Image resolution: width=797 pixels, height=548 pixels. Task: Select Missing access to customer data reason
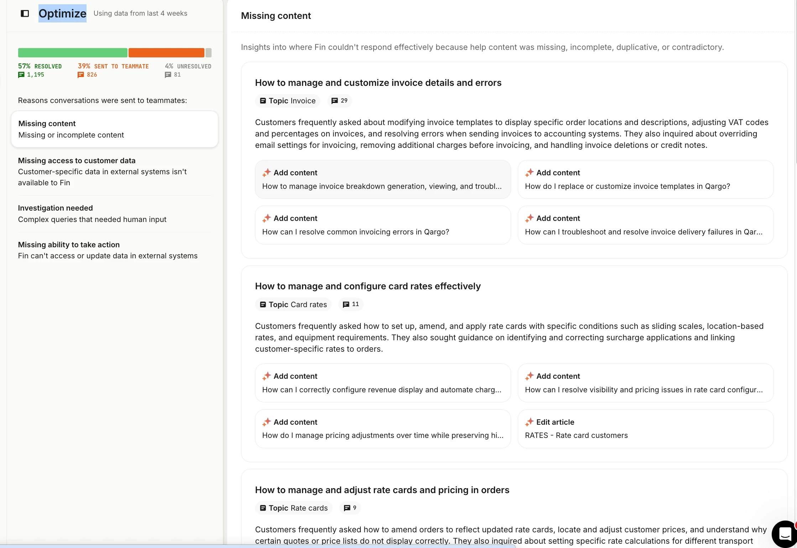click(x=115, y=171)
